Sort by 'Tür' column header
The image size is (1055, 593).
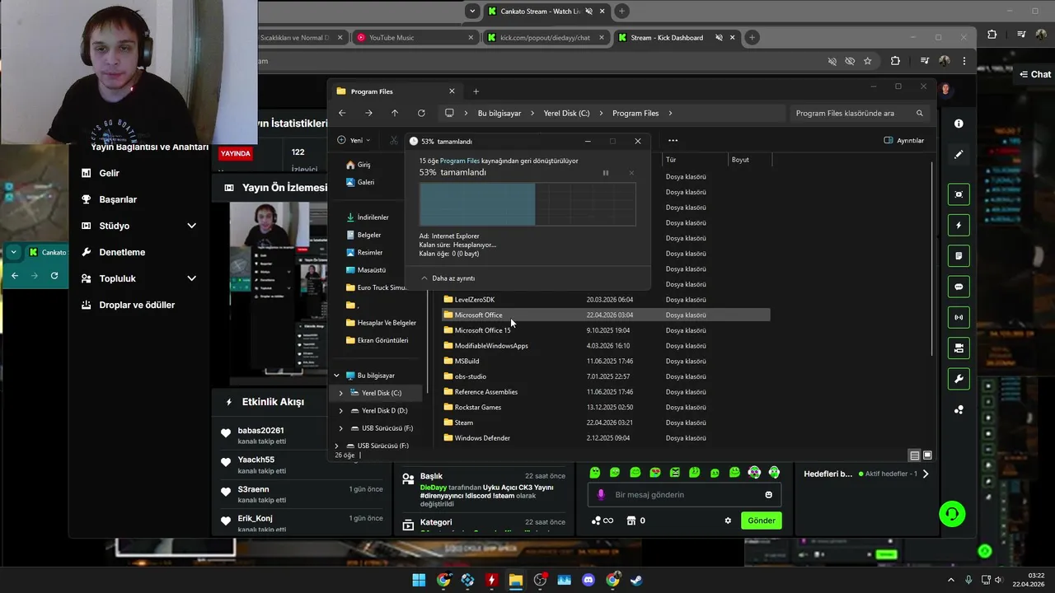coord(695,160)
